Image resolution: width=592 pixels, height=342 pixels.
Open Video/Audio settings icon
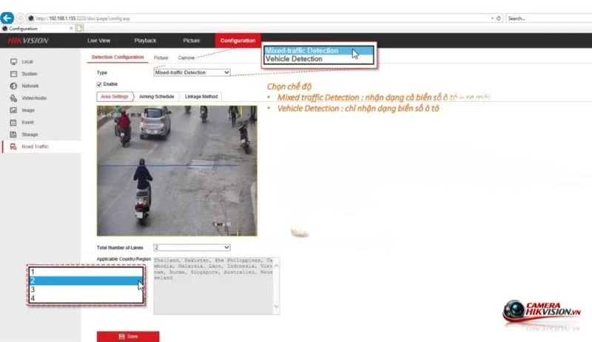point(13,98)
